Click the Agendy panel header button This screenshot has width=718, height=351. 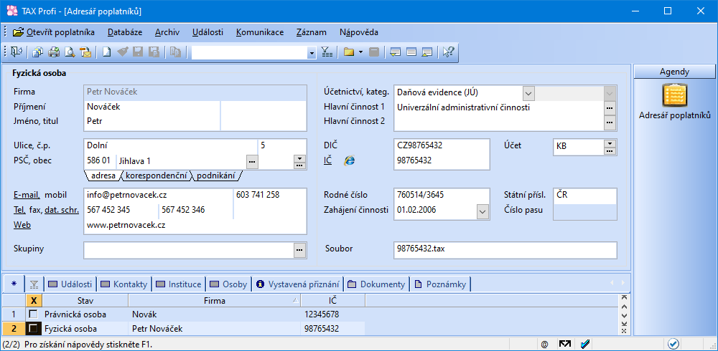pyautogui.click(x=674, y=72)
